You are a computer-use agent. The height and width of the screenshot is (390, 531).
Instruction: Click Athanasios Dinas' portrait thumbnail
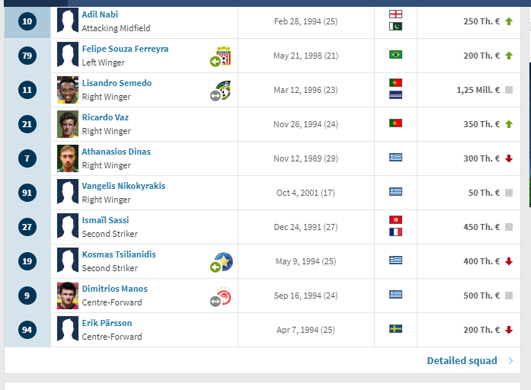click(68, 158)
